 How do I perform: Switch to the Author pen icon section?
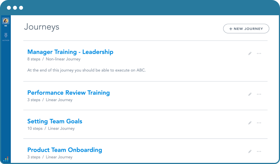(x=6, y=35)
